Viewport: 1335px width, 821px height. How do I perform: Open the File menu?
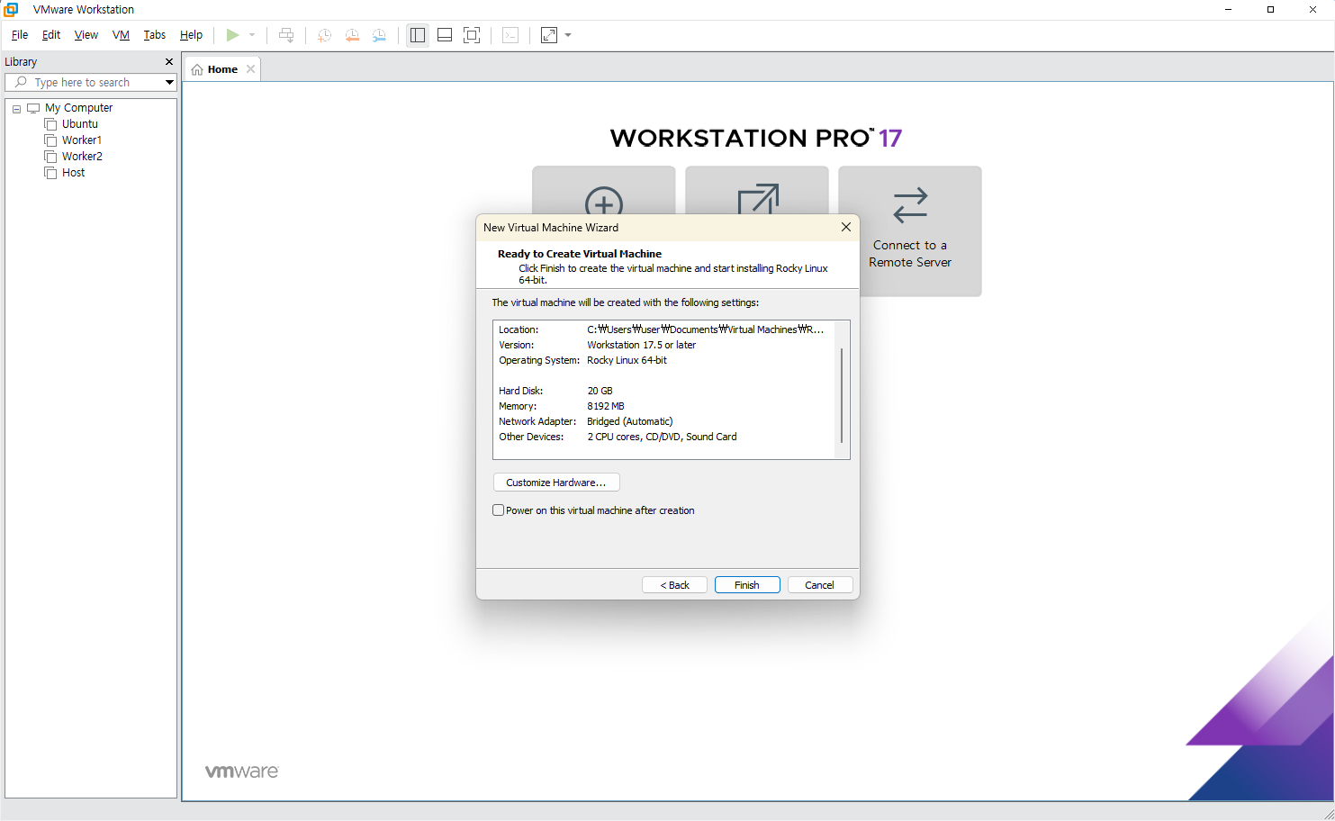coord(20,35)
